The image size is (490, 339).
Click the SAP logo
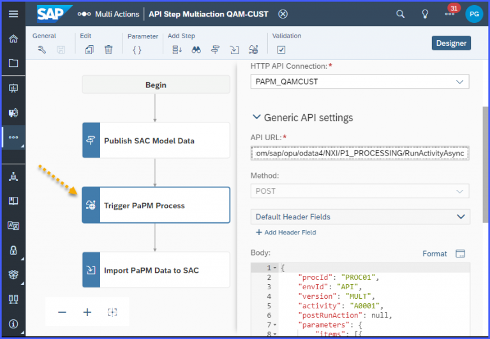[54, 14]
